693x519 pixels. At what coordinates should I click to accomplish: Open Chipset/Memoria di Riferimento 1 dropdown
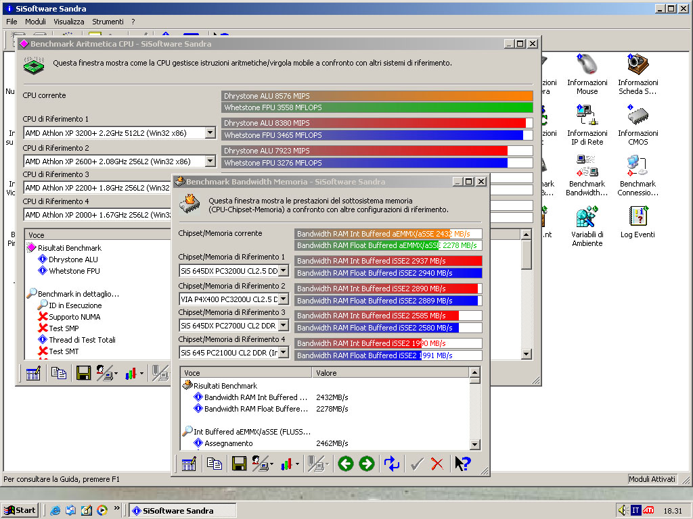click(284, 270)
